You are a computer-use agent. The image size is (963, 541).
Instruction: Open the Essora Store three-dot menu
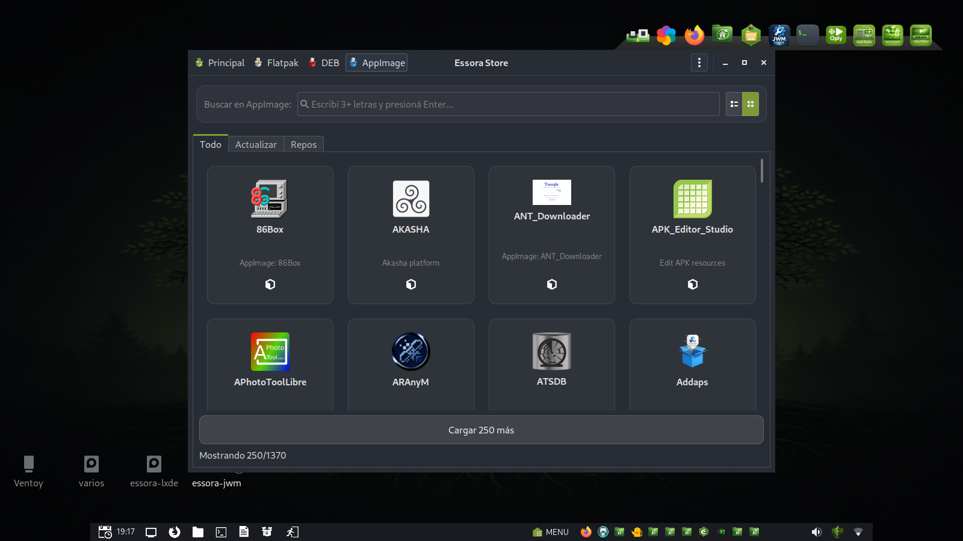(699, 63)
